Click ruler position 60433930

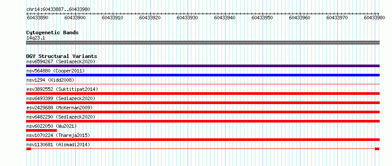188,18
